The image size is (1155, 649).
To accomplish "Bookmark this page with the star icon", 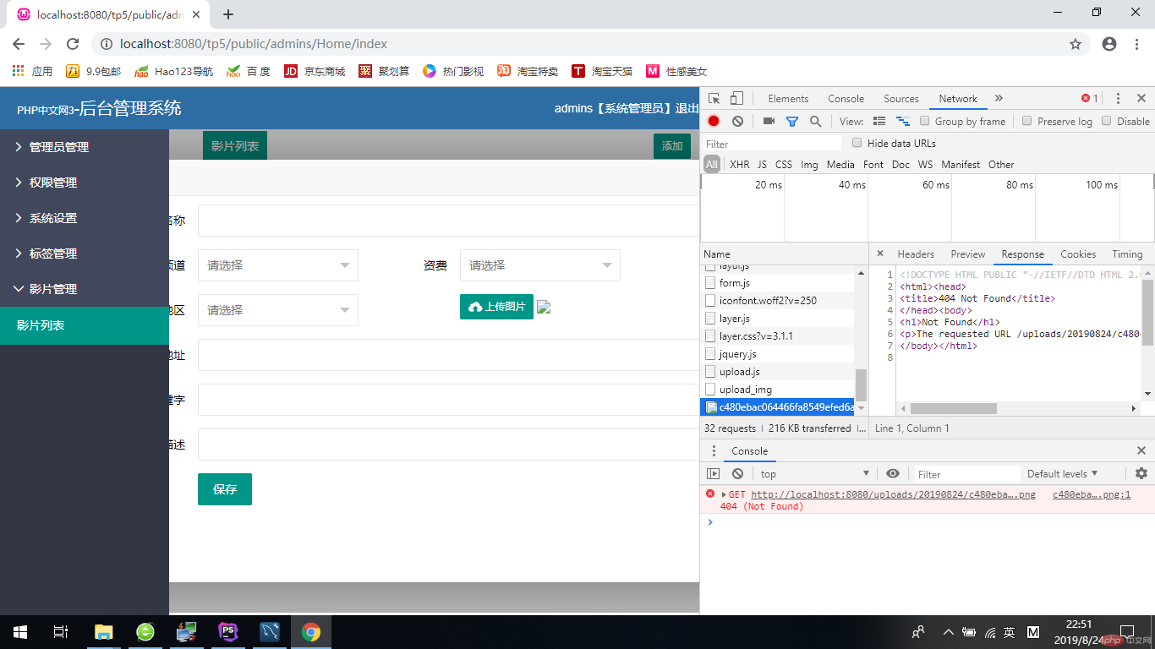I will click(x=1076, y=44).
